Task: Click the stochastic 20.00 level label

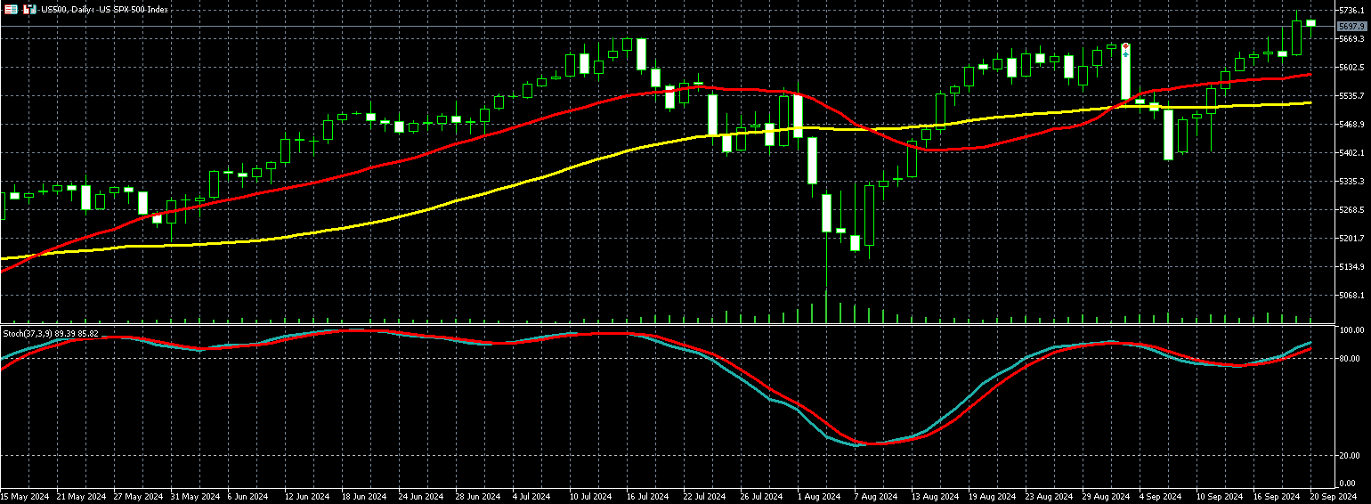Action: (1350, 455)
